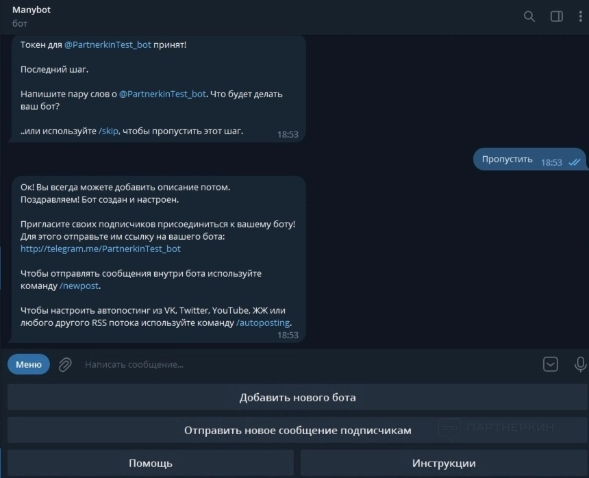Image resolution: width=589 pixels, height=478 pixels.
Task: Open the blue Меню button
Action: click(29, 364)
